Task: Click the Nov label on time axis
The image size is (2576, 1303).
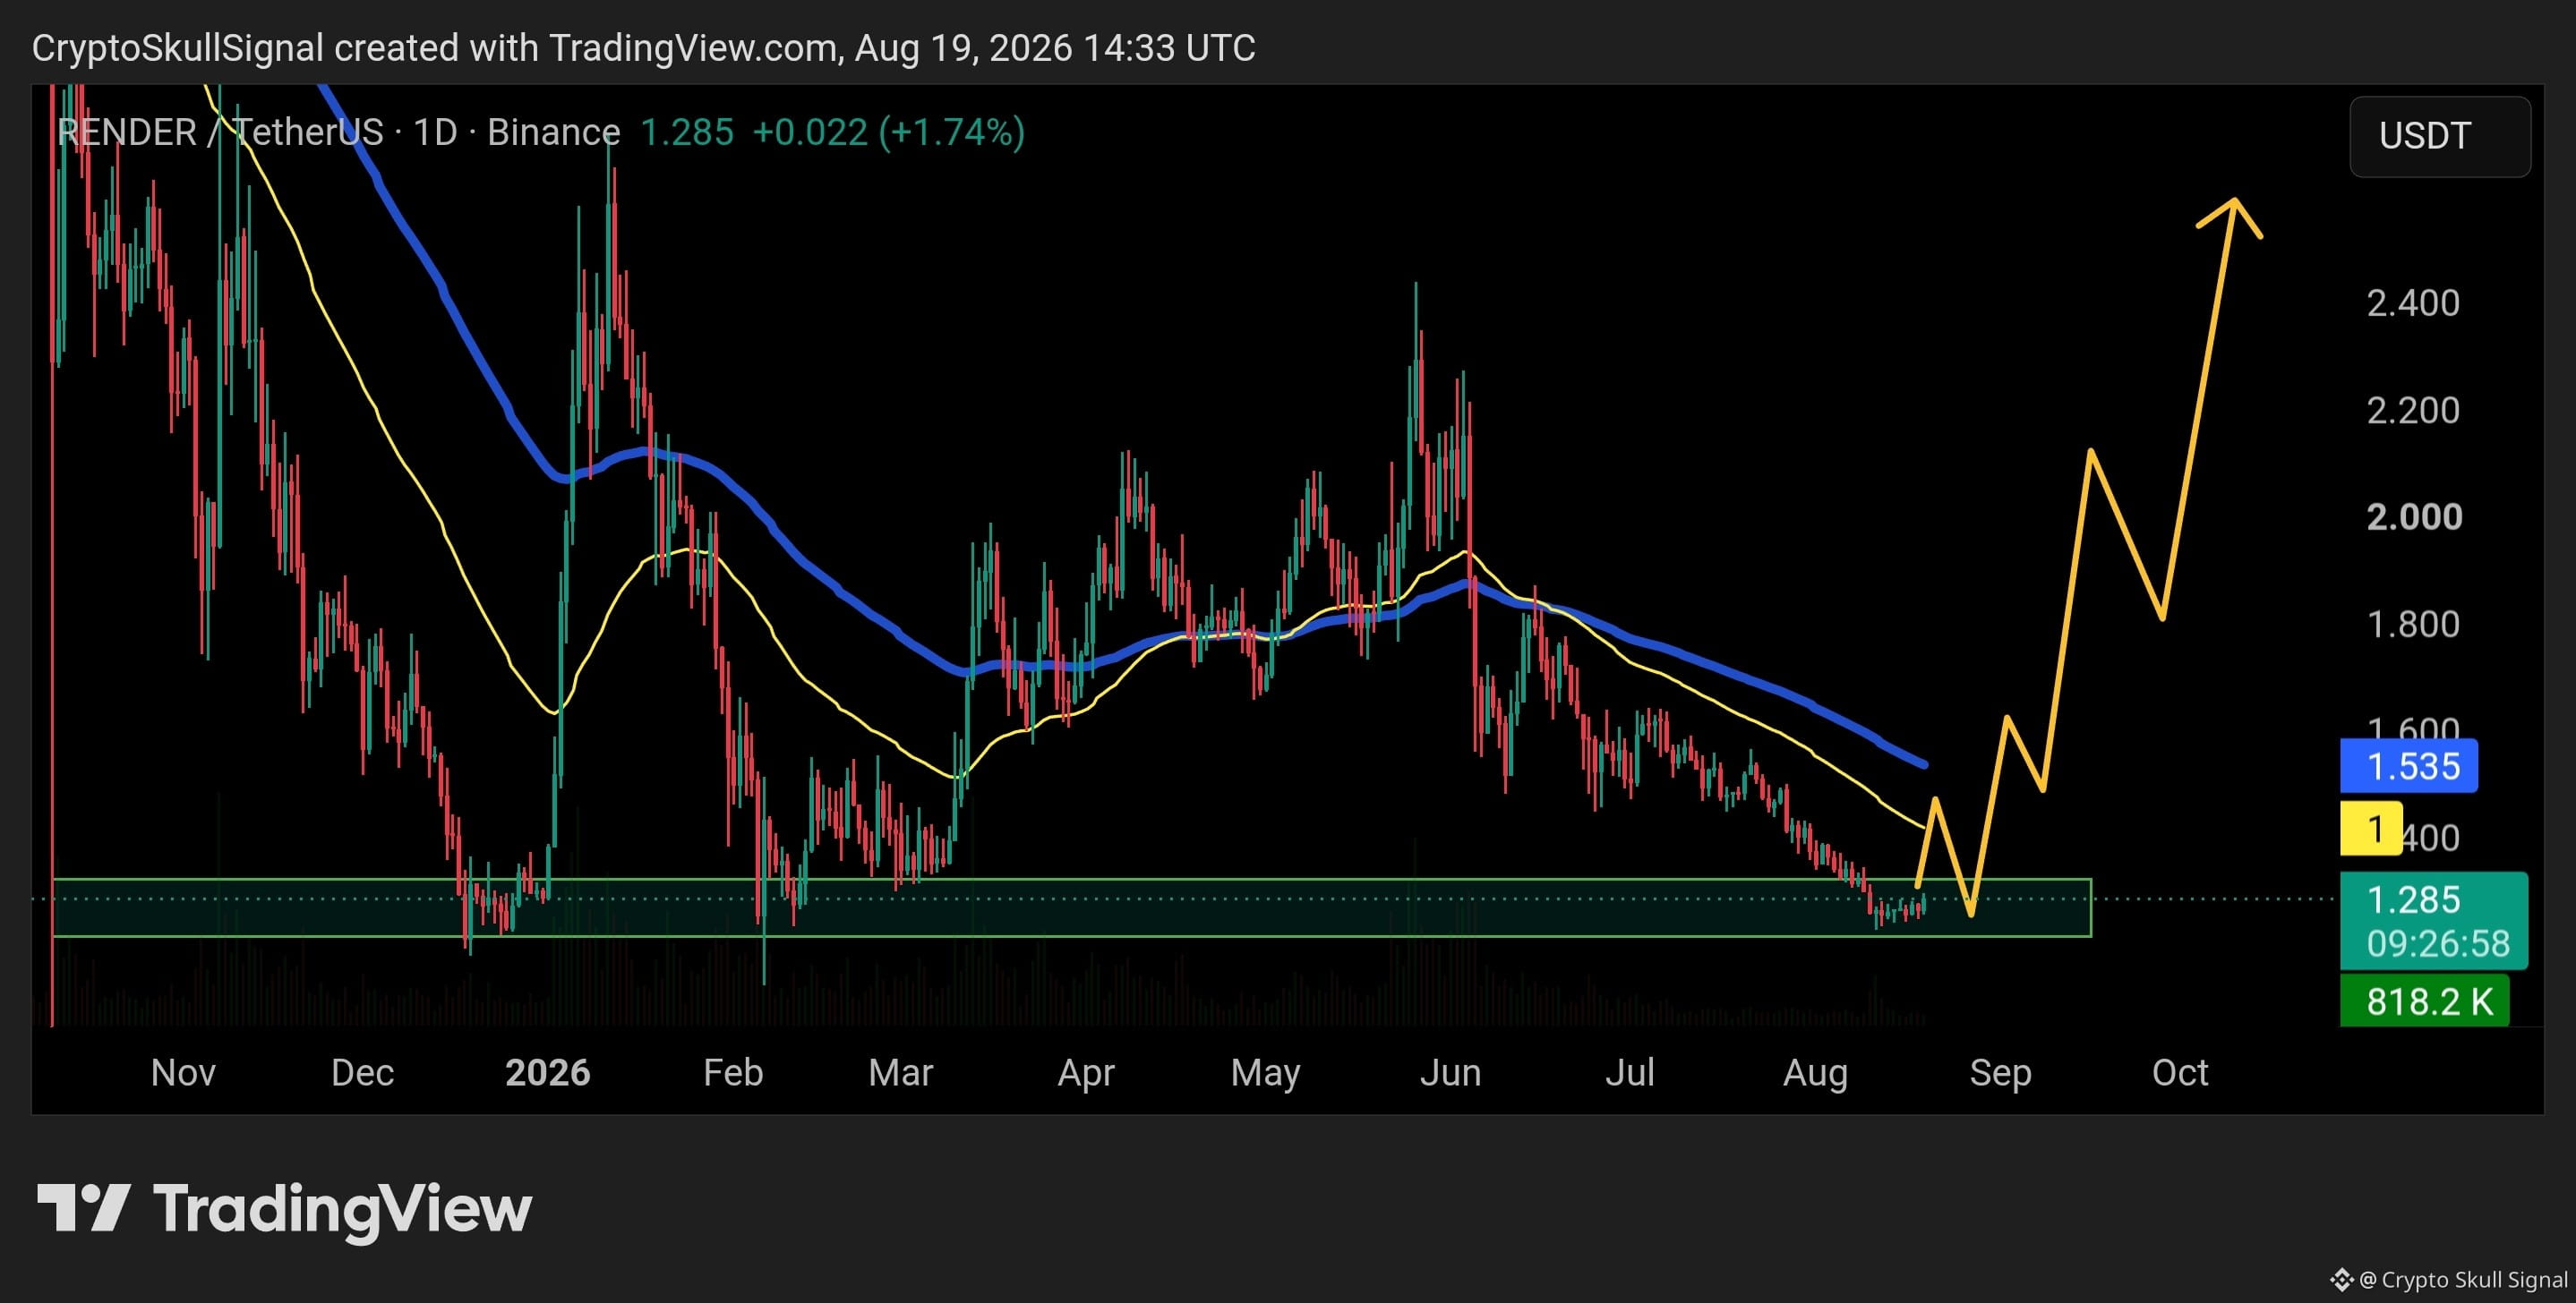Action: point(183,1072)
